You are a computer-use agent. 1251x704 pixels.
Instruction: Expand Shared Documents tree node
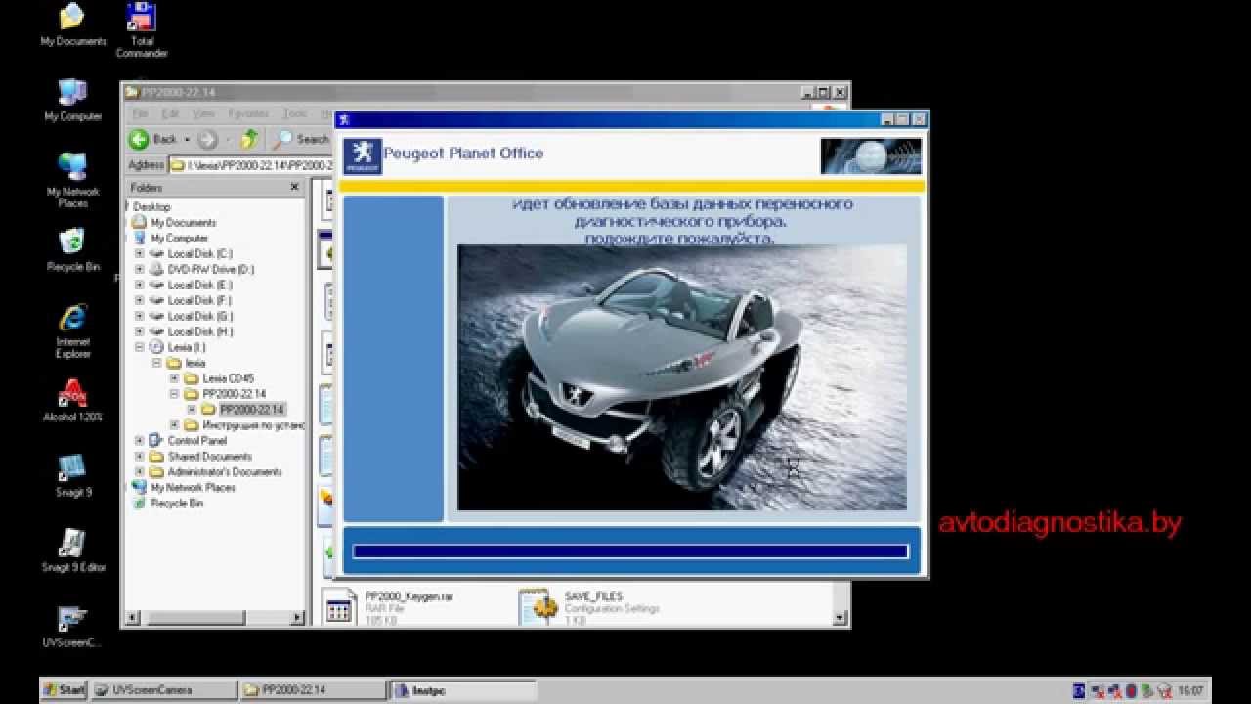[139, 457]
